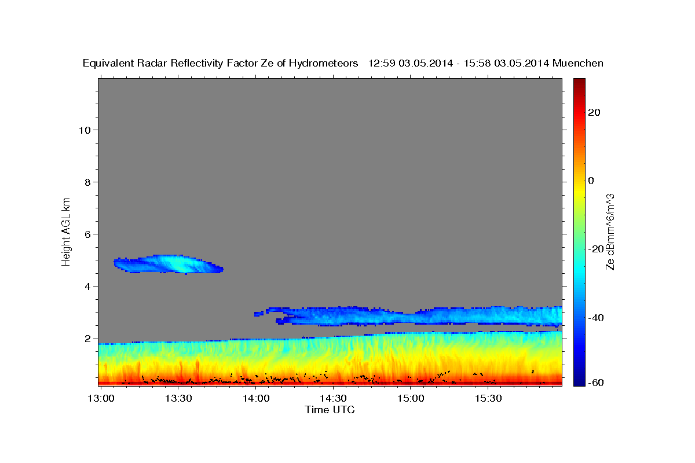This screenshot has width=695, height=463.
Task: Click the 13:00 time tick label
Action: pos(101,399)
